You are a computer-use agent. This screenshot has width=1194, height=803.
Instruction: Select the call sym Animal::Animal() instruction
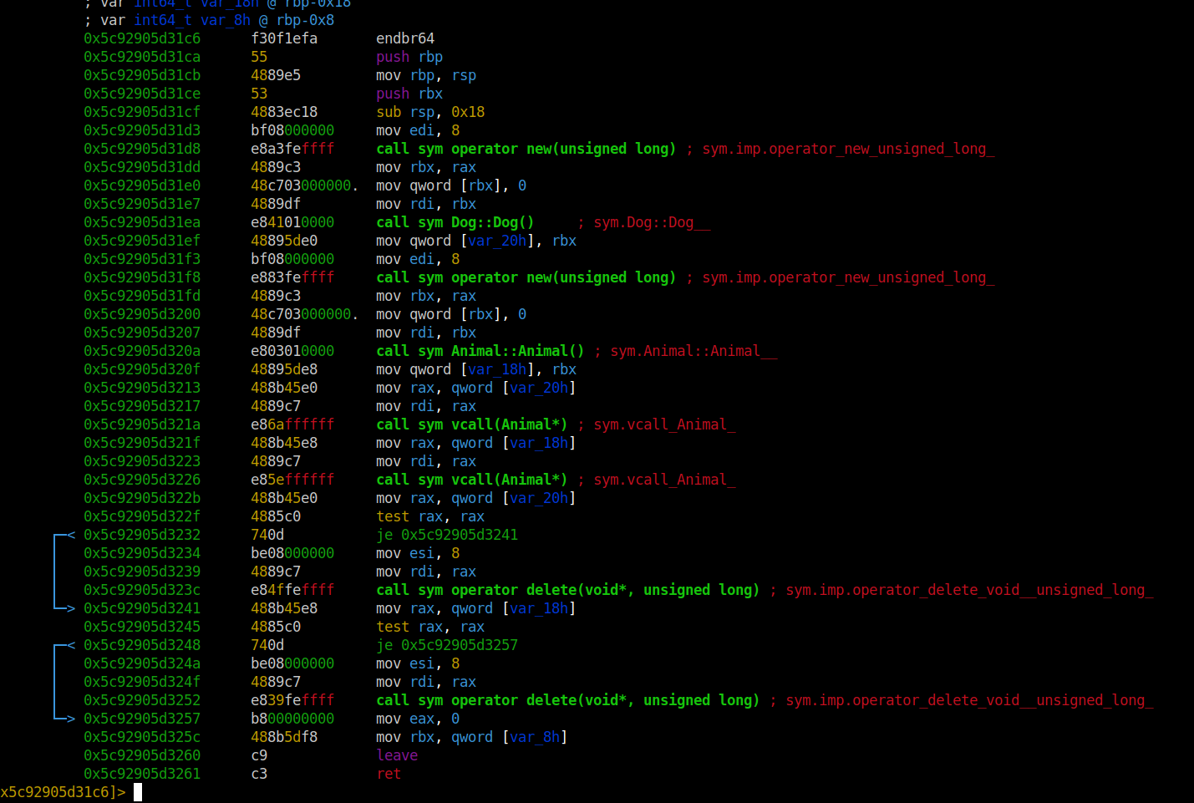click(480, 351)
